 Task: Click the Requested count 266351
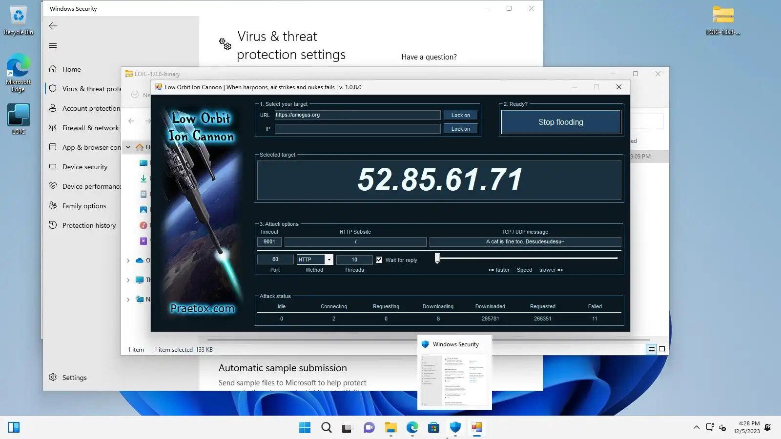[x=542, y=319]
